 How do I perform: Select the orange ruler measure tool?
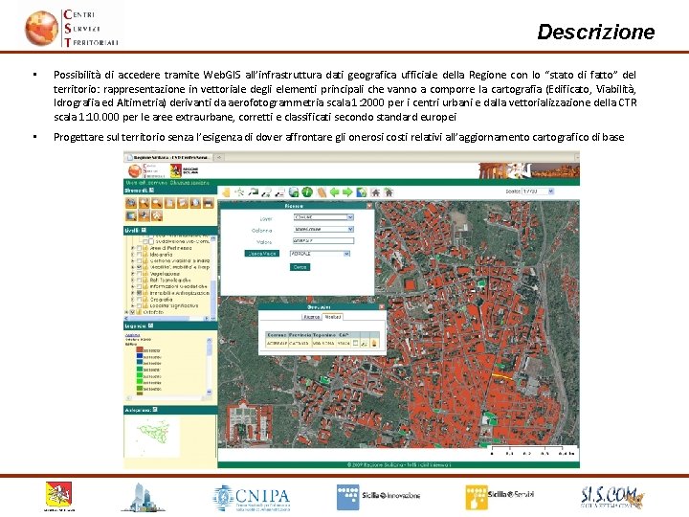click(322, 192)
